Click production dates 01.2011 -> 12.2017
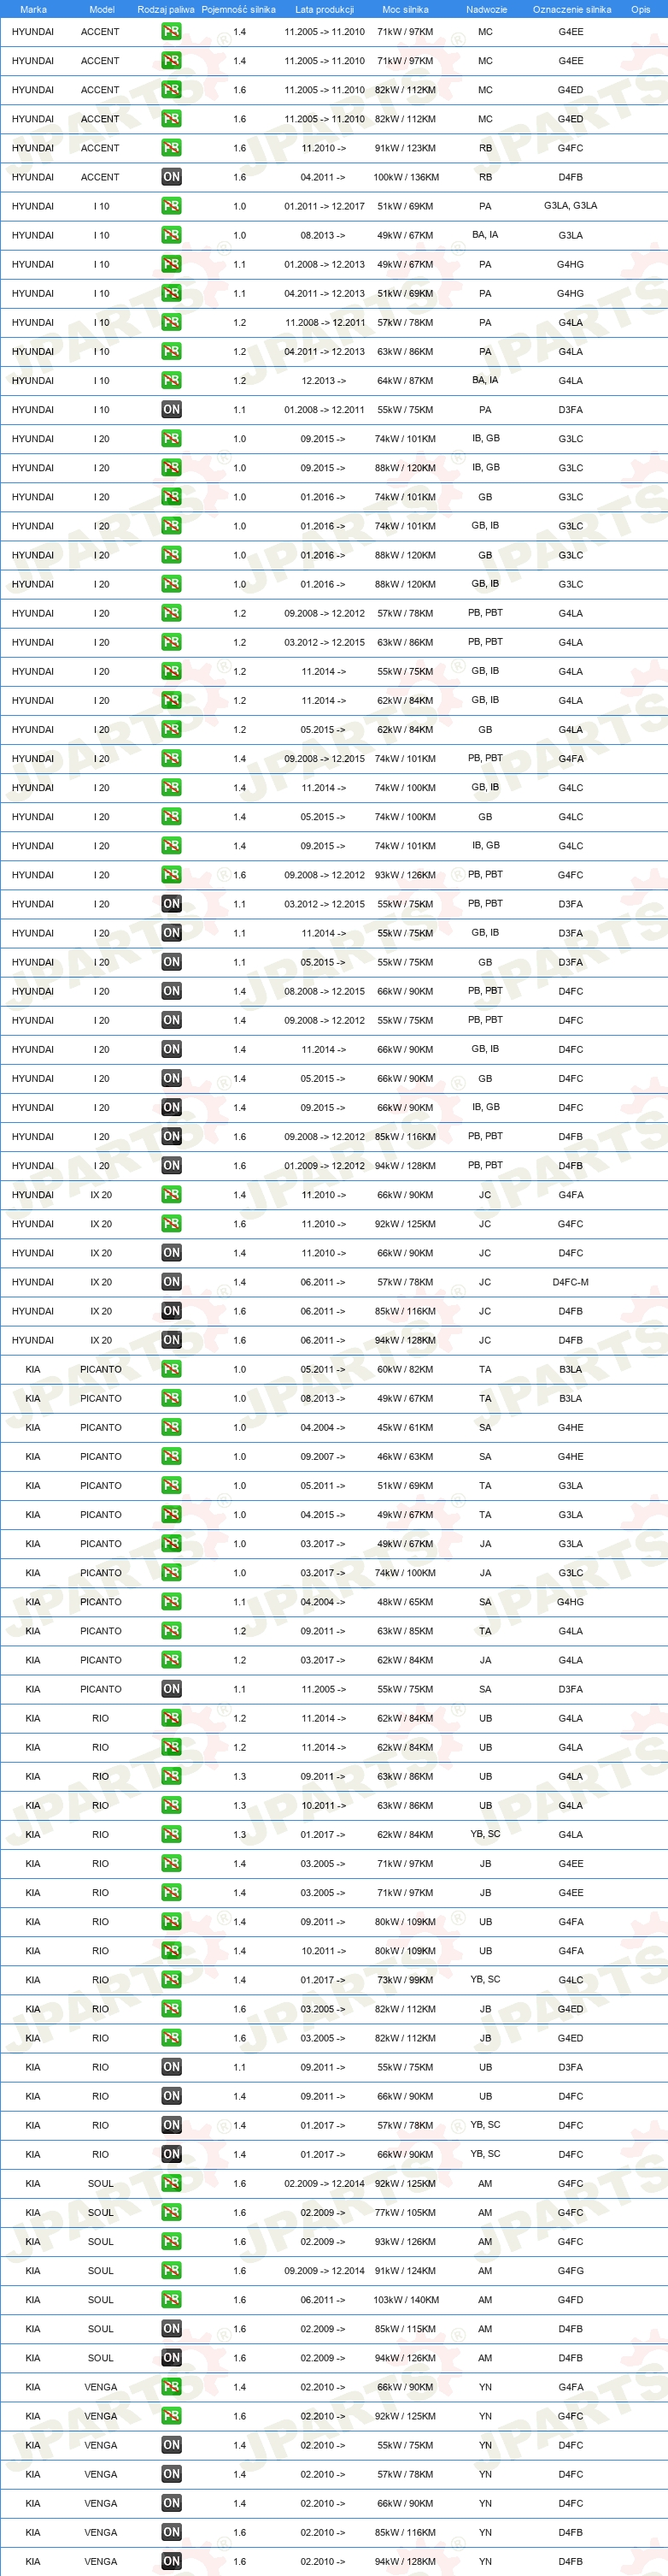The height and width of the screenshot is (2576, 668). click(x=325, y=206)
